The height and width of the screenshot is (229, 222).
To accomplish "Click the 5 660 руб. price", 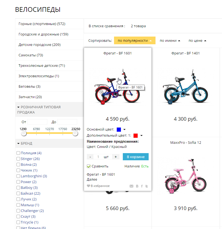I will tap(118, 208).
